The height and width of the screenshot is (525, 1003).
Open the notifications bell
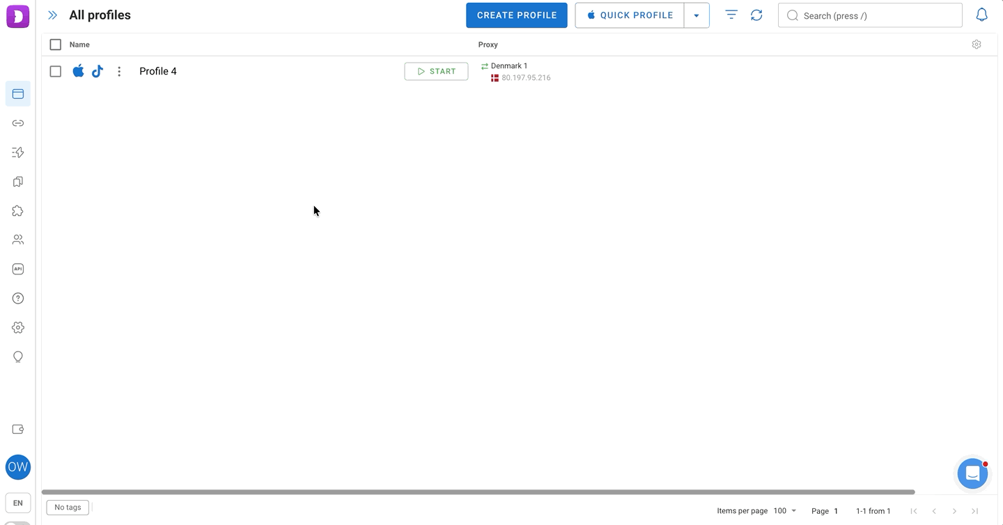pyautogui.click(x=981, y=15)
